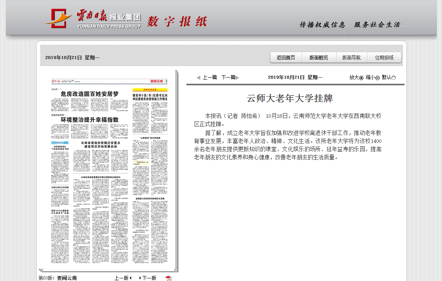Click the left arrow beside 上一篇
Image resolution: width=442 pixels, height=281 pixels.
tap(198, 78)
